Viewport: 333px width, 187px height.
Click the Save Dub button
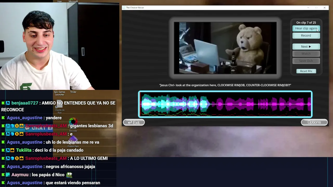point(306,61)
